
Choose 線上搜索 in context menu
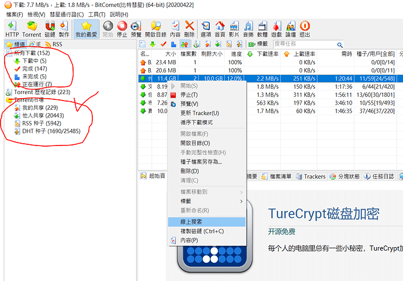click(207, 222)
